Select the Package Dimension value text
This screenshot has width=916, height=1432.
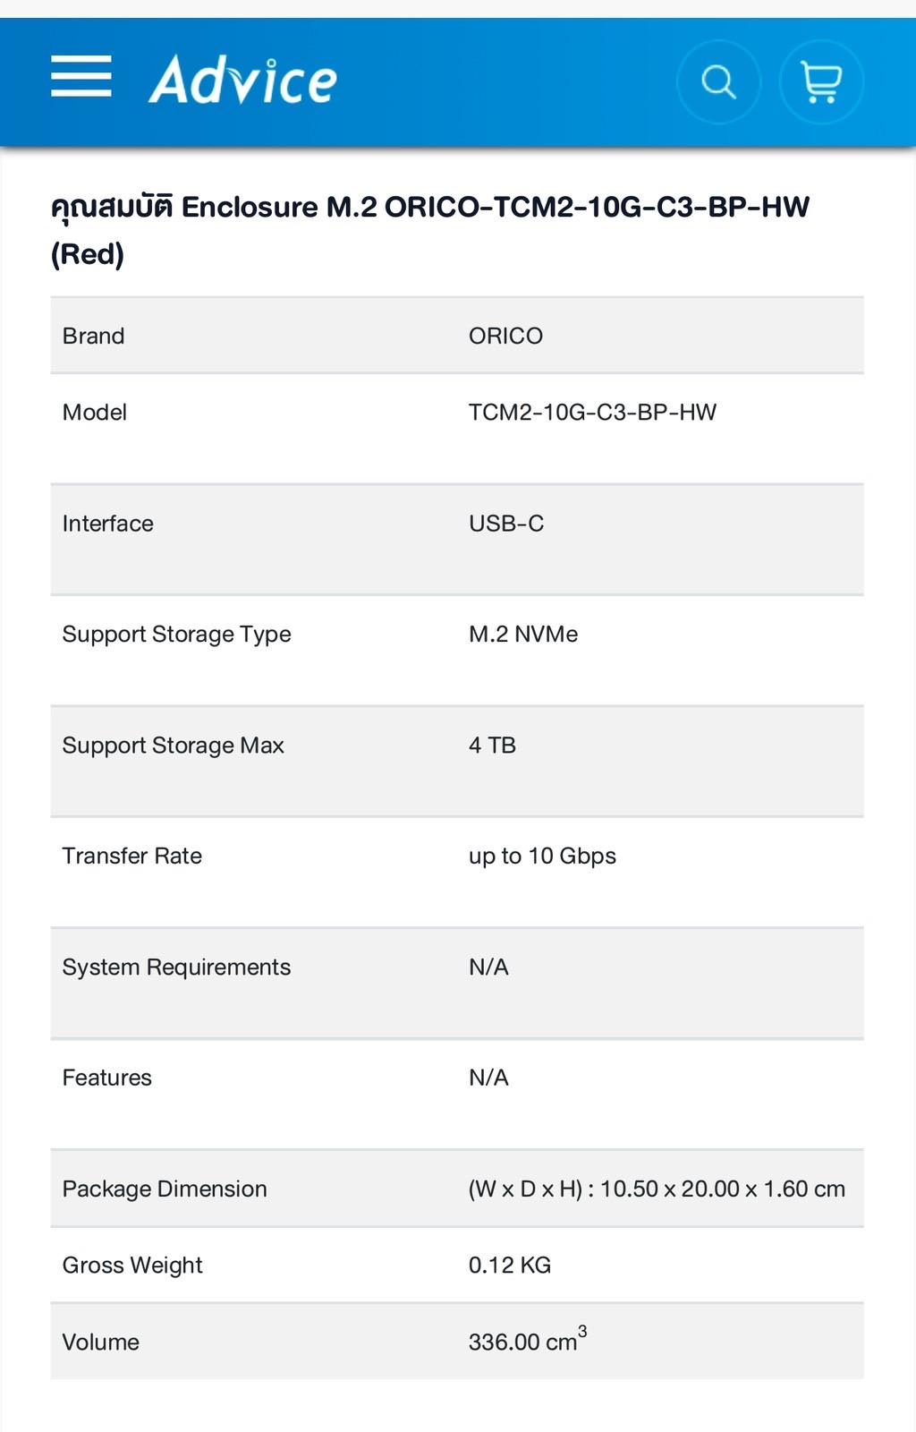click(657, 1189)
